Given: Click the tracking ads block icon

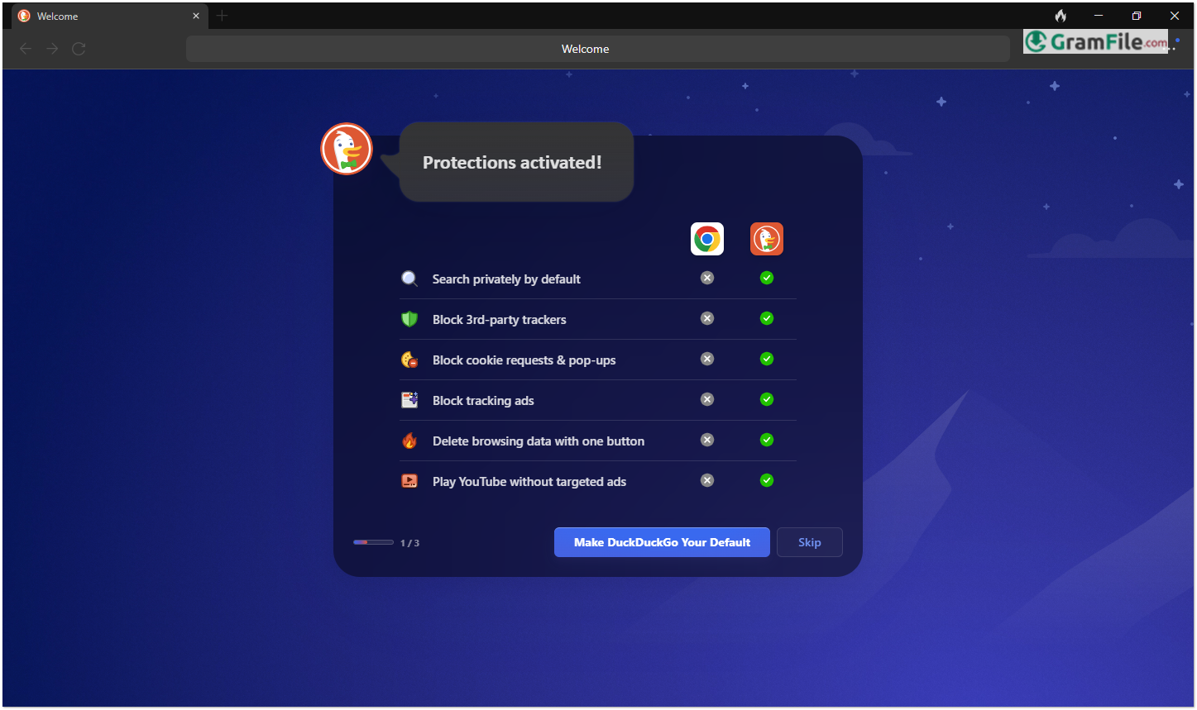Looking at the screenshot, I should pyautogui.click(x=409, y=400).
